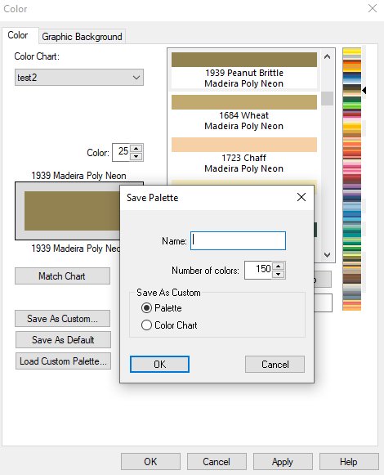Select the 1939 Peanut Brittle swatch
Screen dimensions: 384x475
(x=244, y=60)
